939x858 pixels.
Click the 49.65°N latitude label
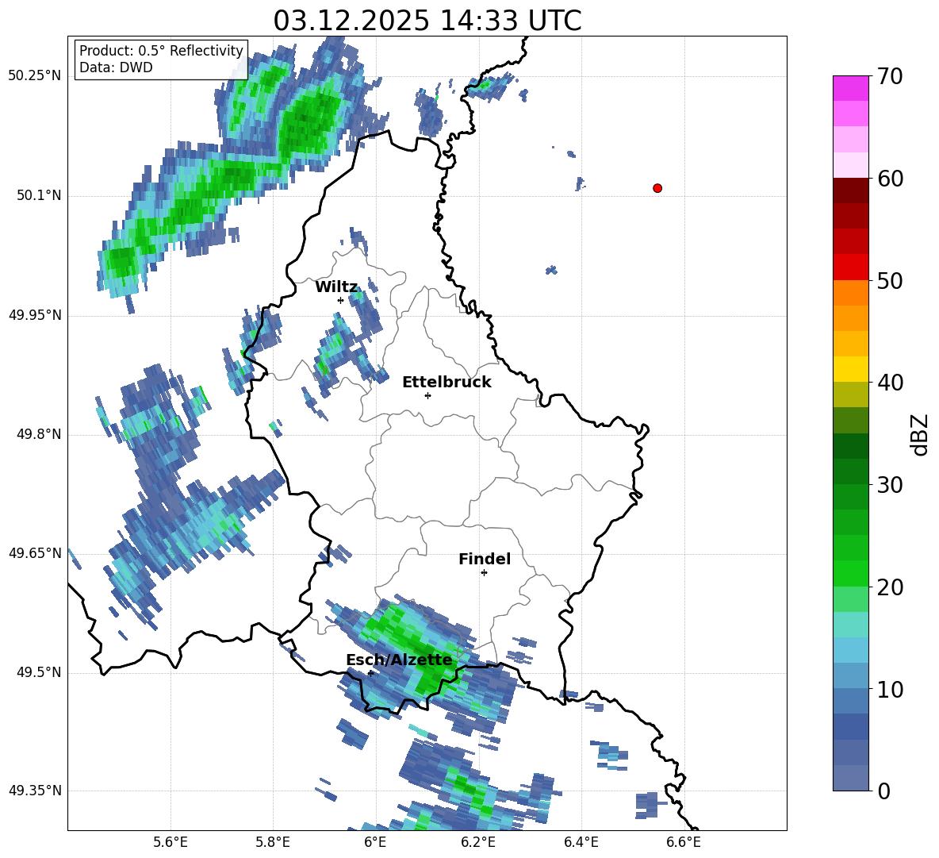click(35, 553)
